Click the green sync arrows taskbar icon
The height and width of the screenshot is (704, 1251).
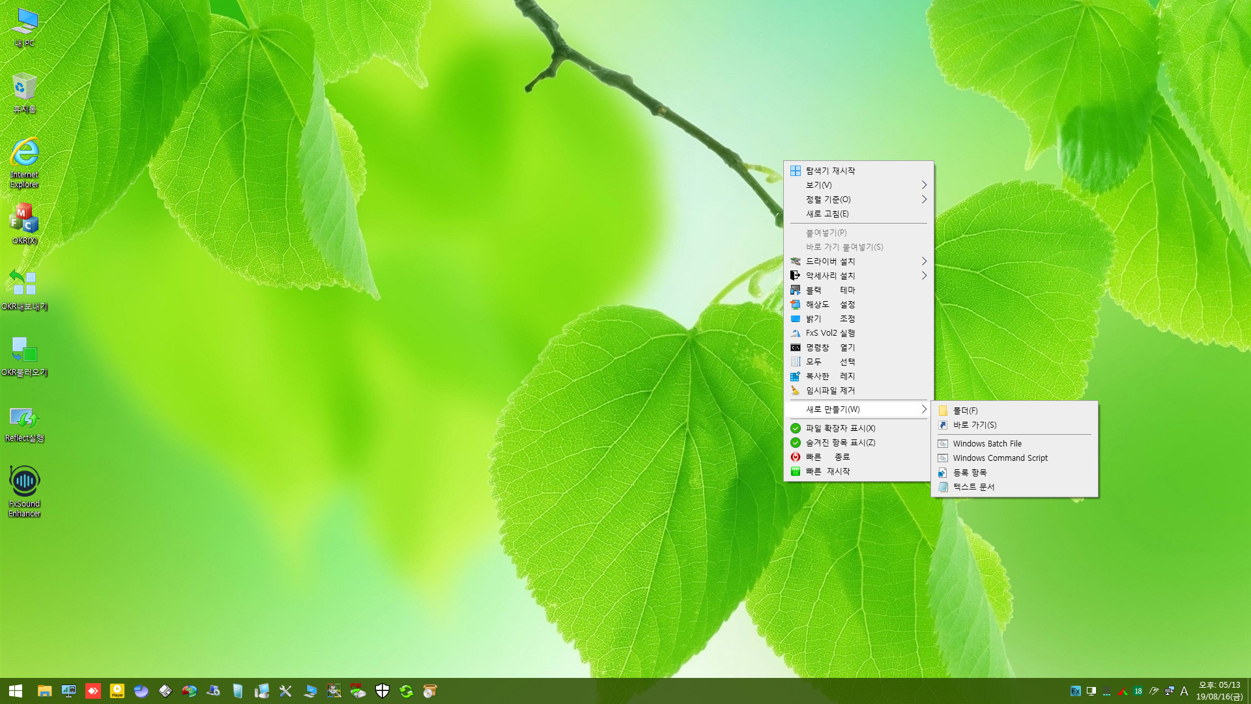click(x=407, y=691)
